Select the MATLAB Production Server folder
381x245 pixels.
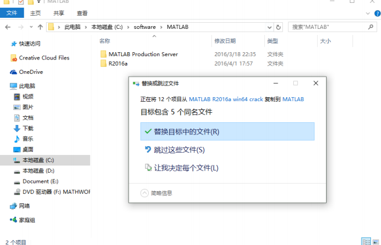(x=143, y=54)
